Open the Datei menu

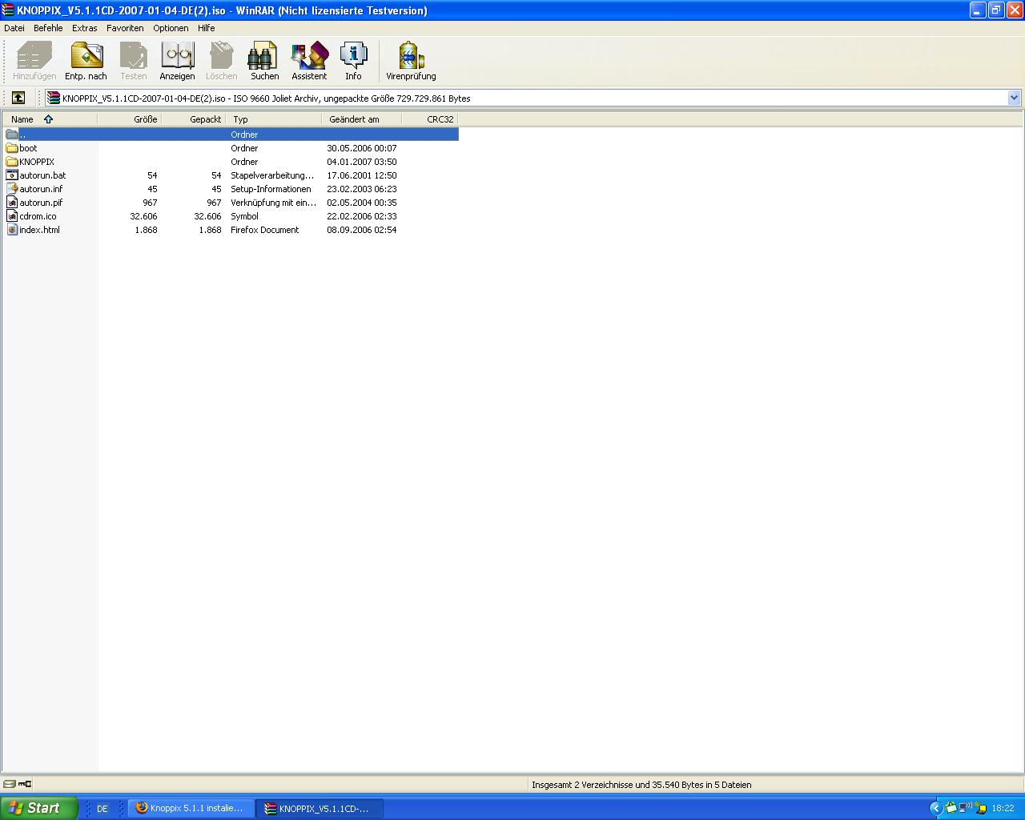(x=14, y=28)
